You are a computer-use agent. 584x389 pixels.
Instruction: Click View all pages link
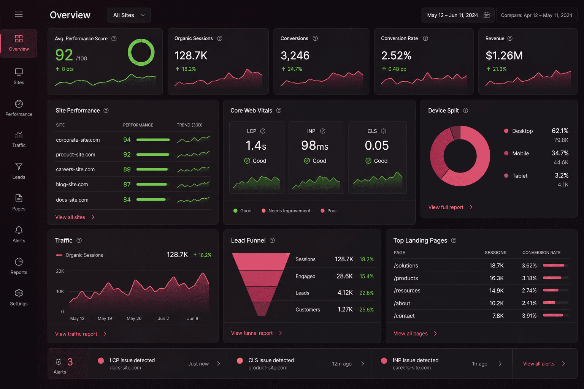pyautogui.click(x=415, y=334)
